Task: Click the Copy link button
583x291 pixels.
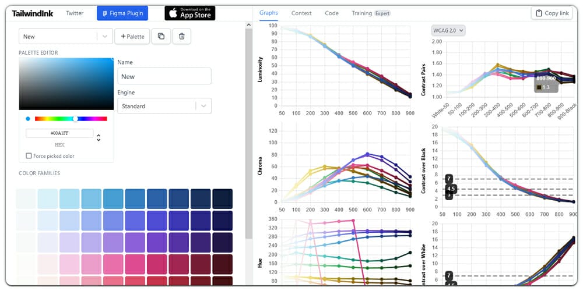Action: tap(552, 13)
